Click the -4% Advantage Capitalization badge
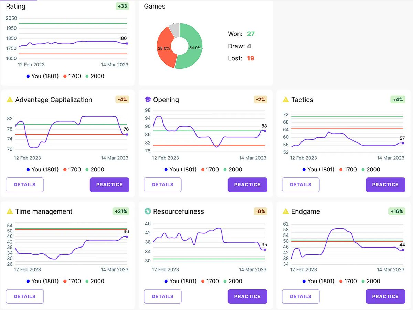The height and width of the screenshot is (310, 413). 122,100
